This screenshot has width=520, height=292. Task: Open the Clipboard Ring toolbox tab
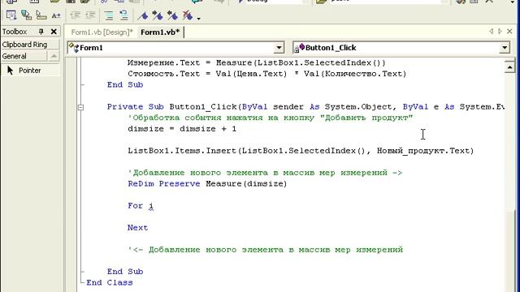click(30, 45)
